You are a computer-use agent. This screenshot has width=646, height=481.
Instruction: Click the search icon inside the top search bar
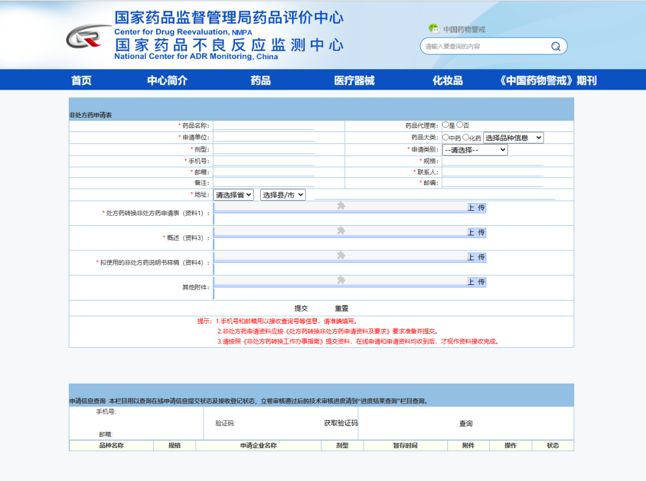pyautogui.click(x=556, y=45)
